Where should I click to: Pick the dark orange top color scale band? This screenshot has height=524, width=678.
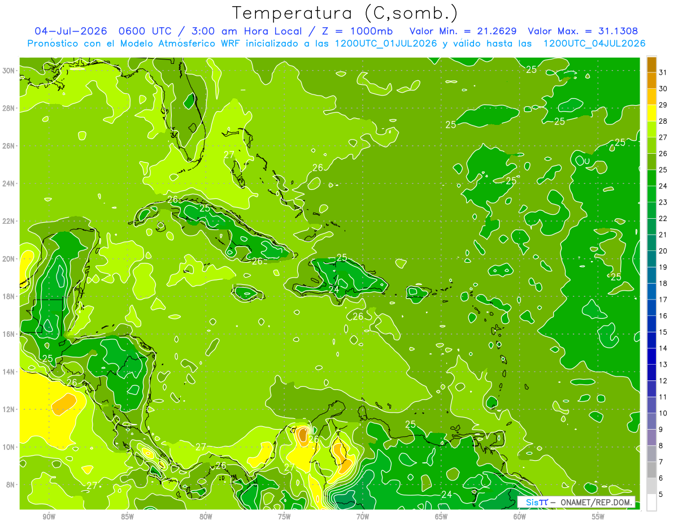pos(651,64)
